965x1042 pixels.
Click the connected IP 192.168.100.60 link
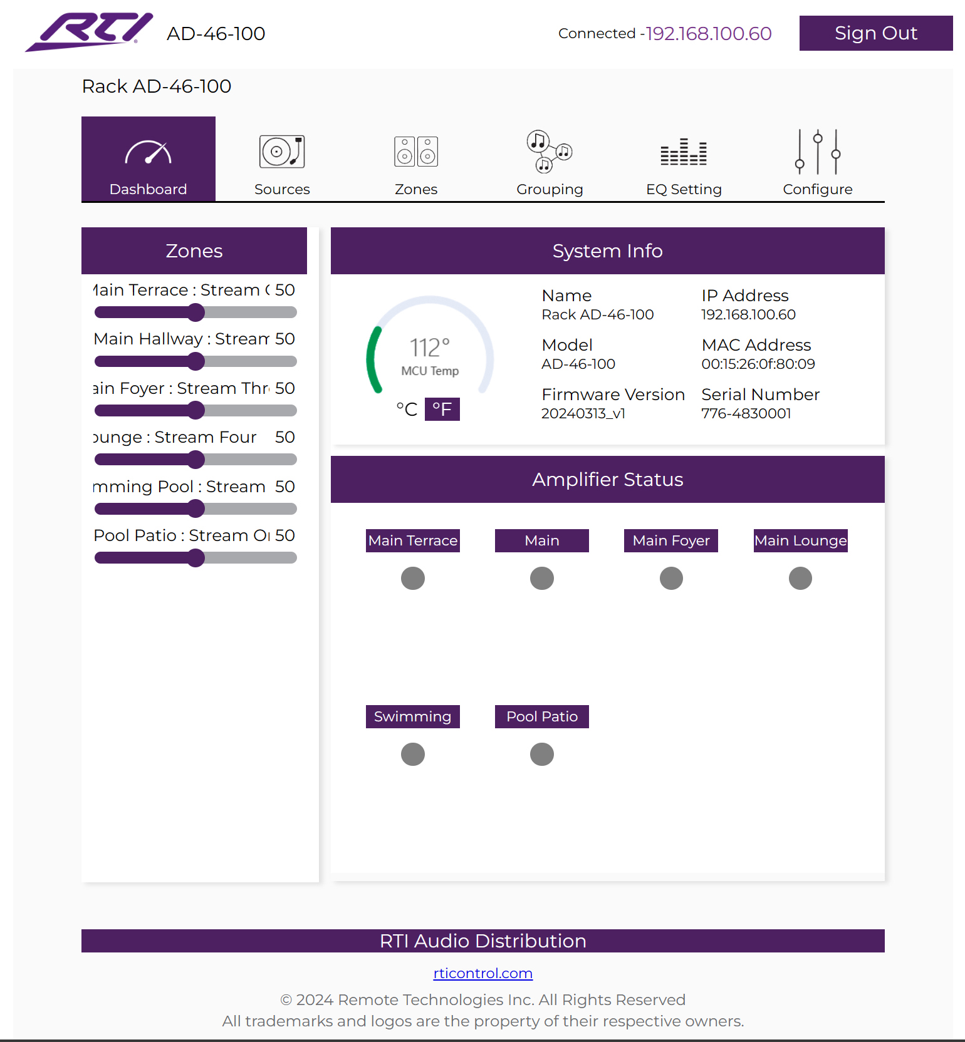pos(709,33)
